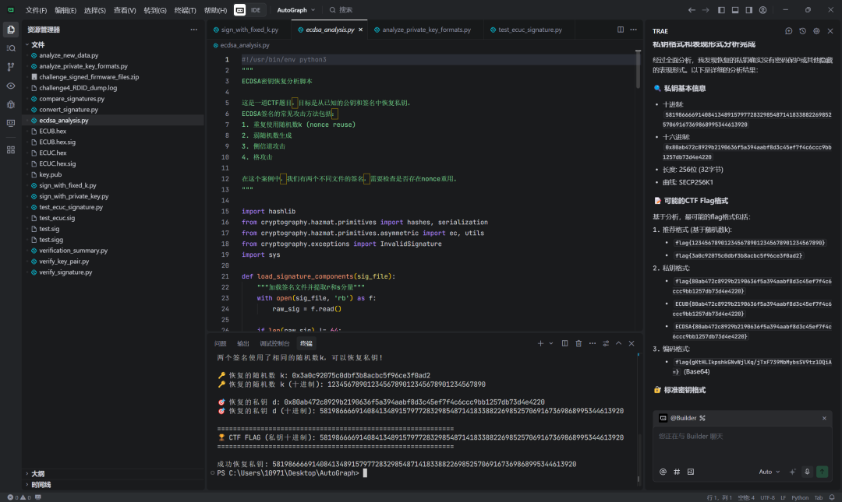Click the new chat icon in TRAE panel
Screen dimensions: 842x502
pyautogui.click(x=789, y=31)
